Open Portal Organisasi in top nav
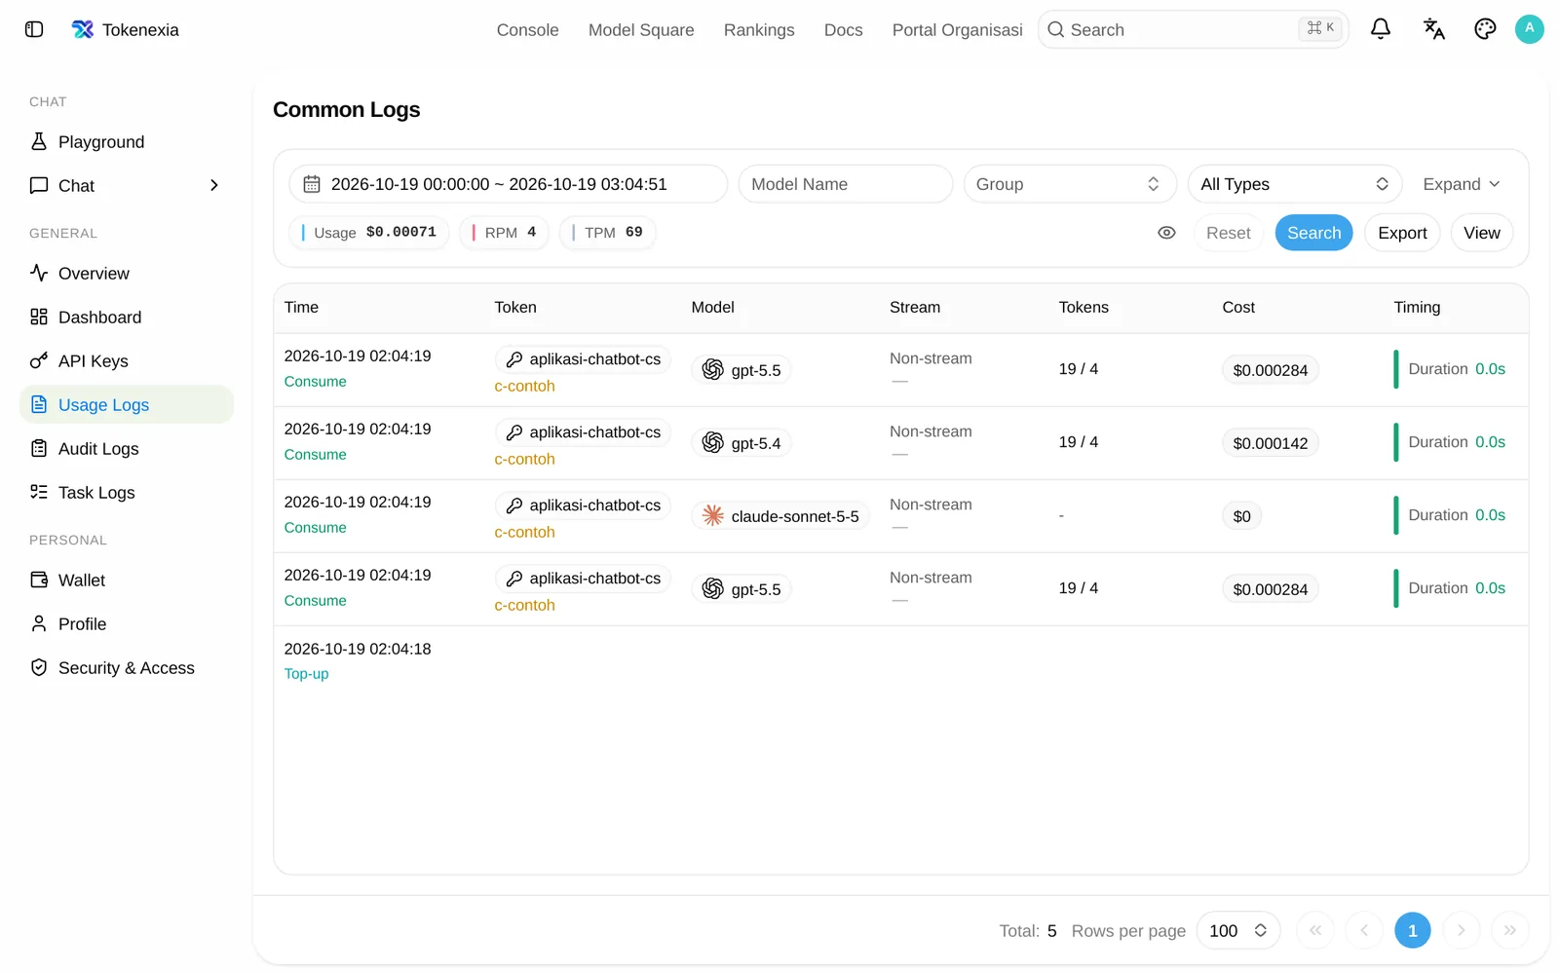The width and height of the screenshot is (1559, 974). click(958, 30)
